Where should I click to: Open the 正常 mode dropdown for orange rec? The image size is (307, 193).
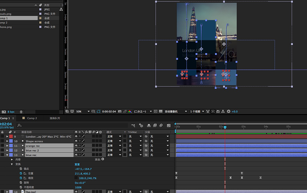[114, 146]
